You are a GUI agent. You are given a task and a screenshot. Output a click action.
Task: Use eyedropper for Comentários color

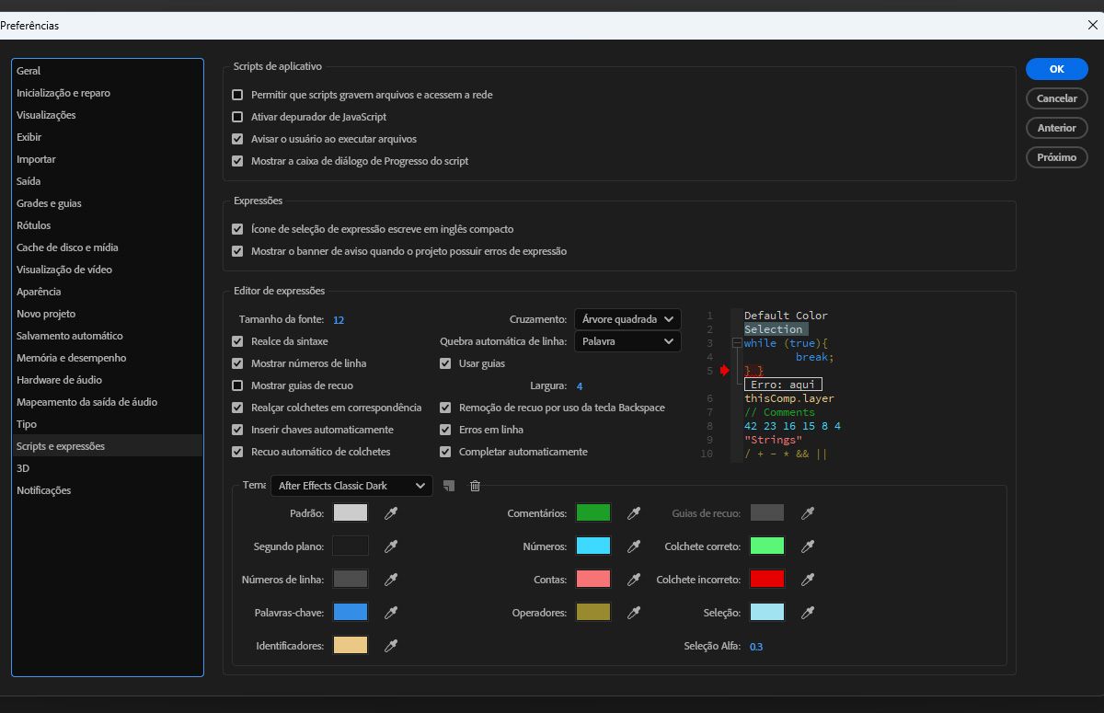(x=634, y=513)
